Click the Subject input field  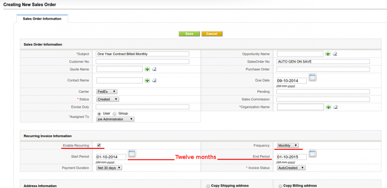[142, 54]
